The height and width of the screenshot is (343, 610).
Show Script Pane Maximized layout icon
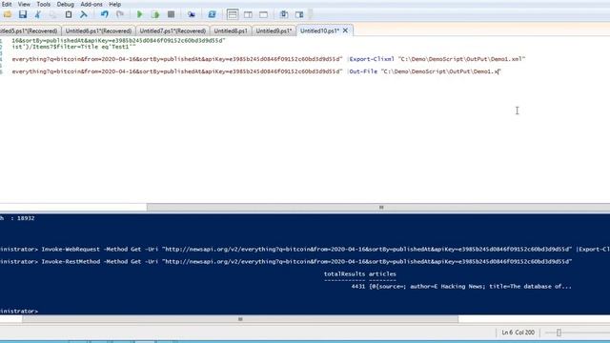coord(263,15)
